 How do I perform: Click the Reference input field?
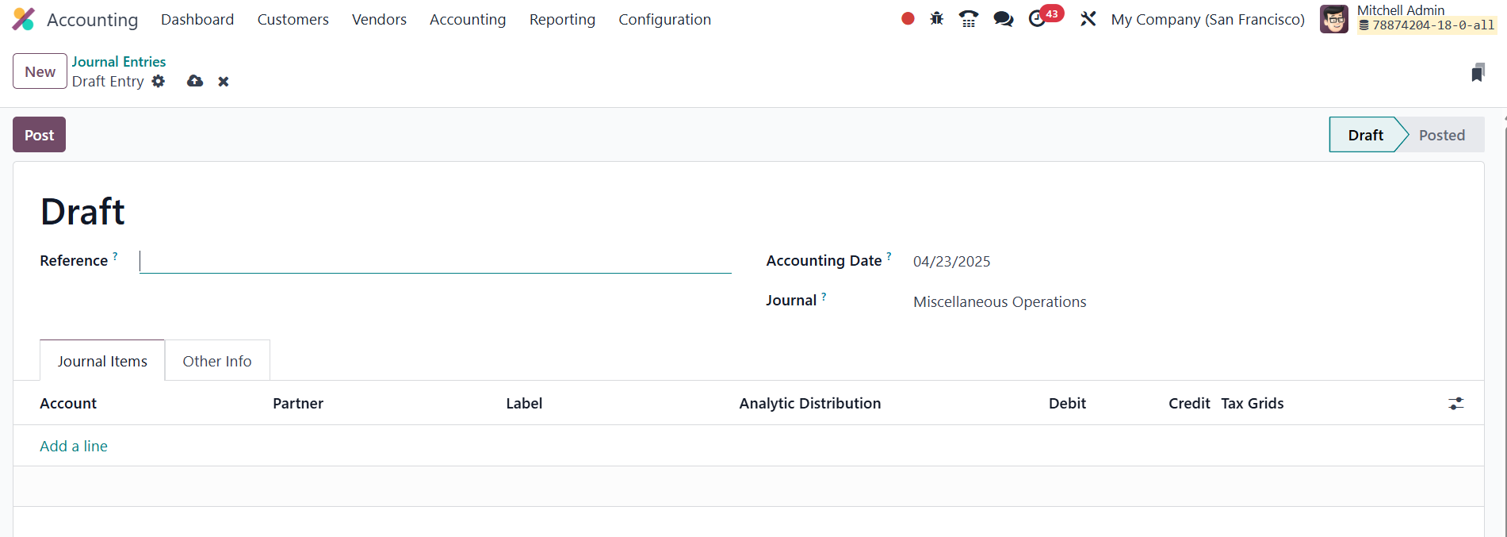coord(435,261)
